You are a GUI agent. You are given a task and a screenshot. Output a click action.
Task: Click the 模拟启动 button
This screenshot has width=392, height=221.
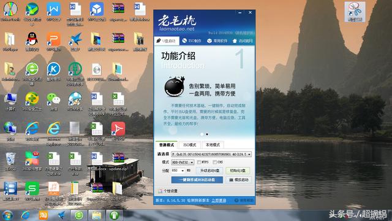pyautogui.click(x=239, y=180)
